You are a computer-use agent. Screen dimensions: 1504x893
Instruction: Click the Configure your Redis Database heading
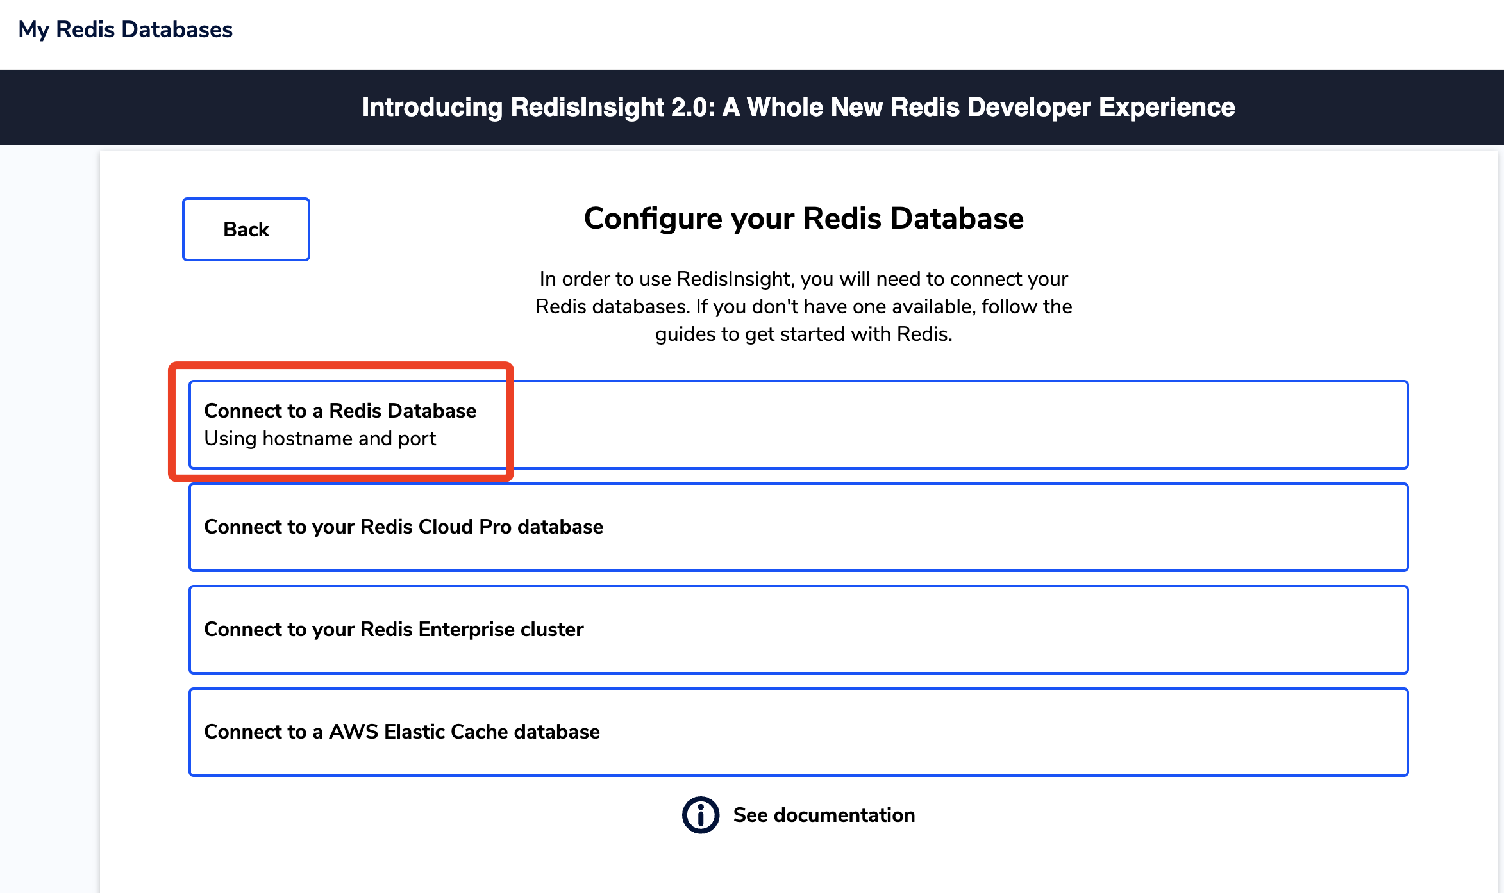(803, 218)
